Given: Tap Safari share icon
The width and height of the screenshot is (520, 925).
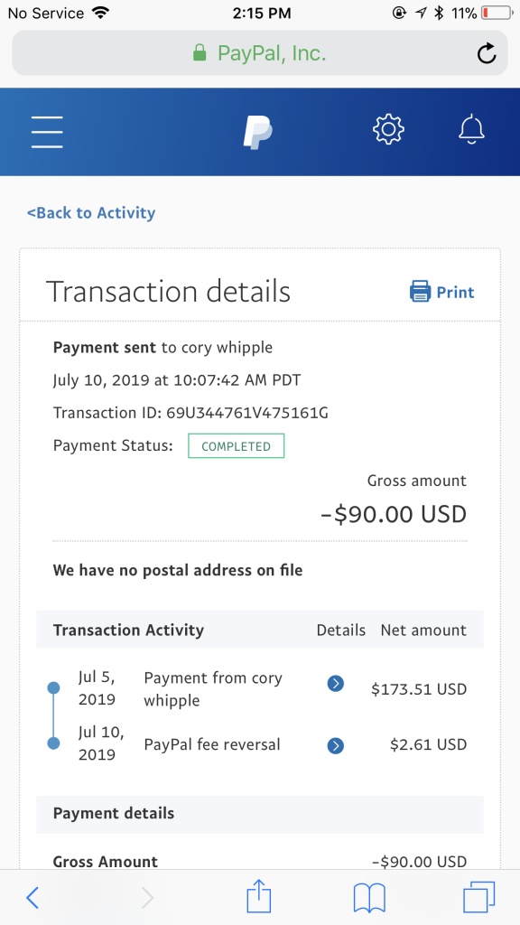Looking at the screenshot, I should 259,897.
